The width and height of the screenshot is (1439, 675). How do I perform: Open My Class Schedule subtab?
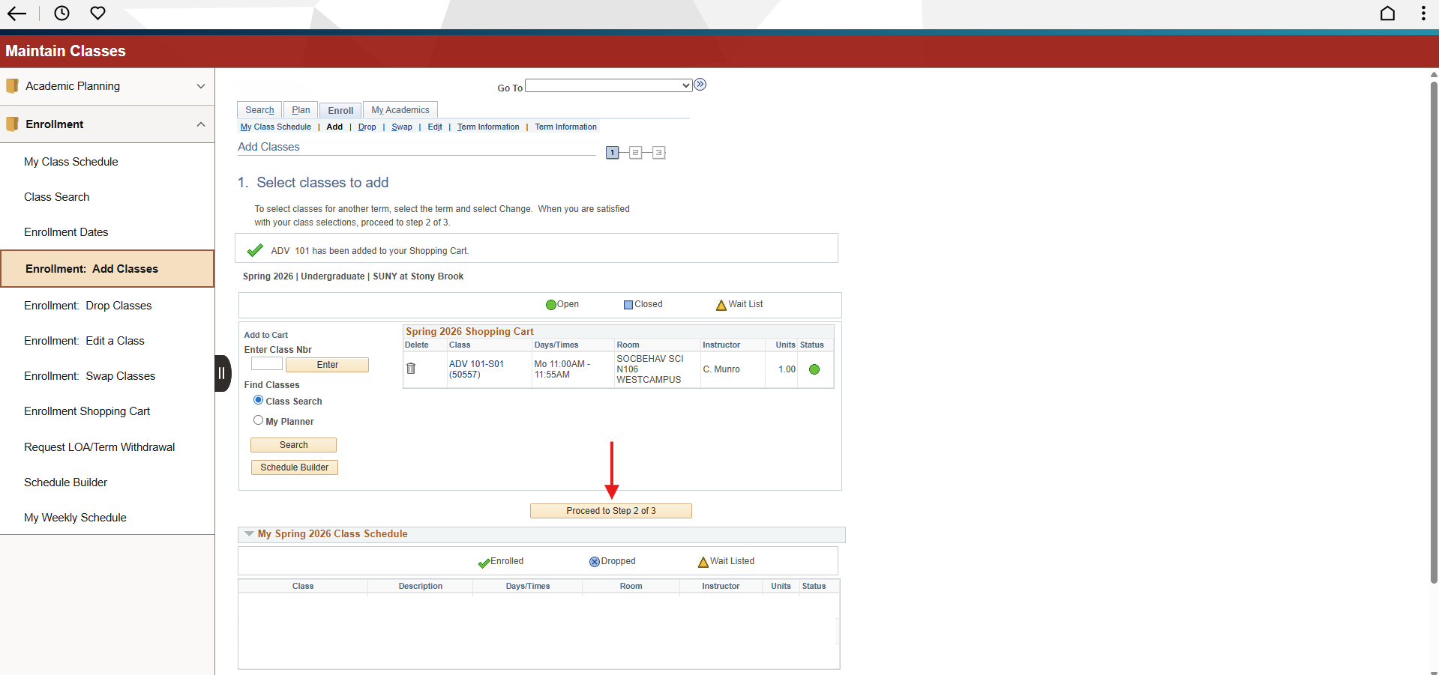(x=275, y=127)
